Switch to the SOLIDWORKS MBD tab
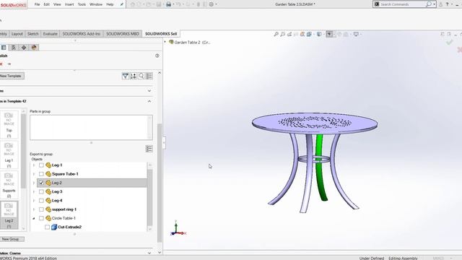Image resolution: width=462 pixels, height=260 pixels. click(x=123, y=34)
